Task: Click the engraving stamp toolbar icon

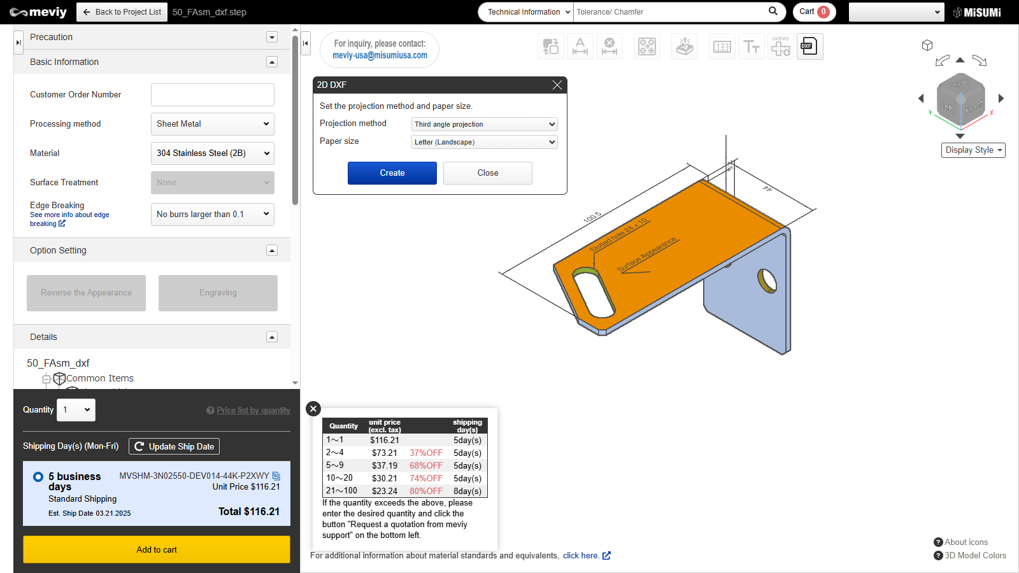Action: (685, 46)
